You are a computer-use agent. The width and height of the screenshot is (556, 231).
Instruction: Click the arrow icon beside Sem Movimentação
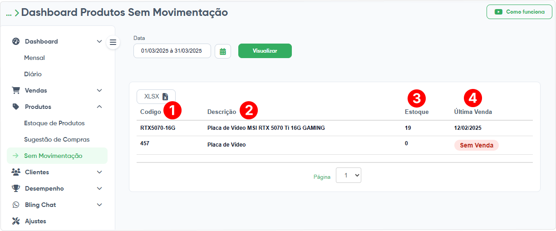pyautogui.click(x=15, y=156)
